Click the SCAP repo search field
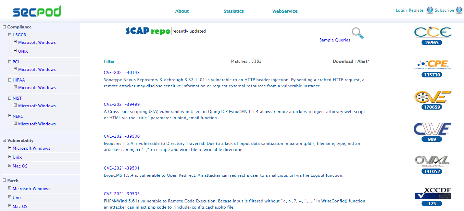This screenshot has height=211, width=464. pos(261,31)
